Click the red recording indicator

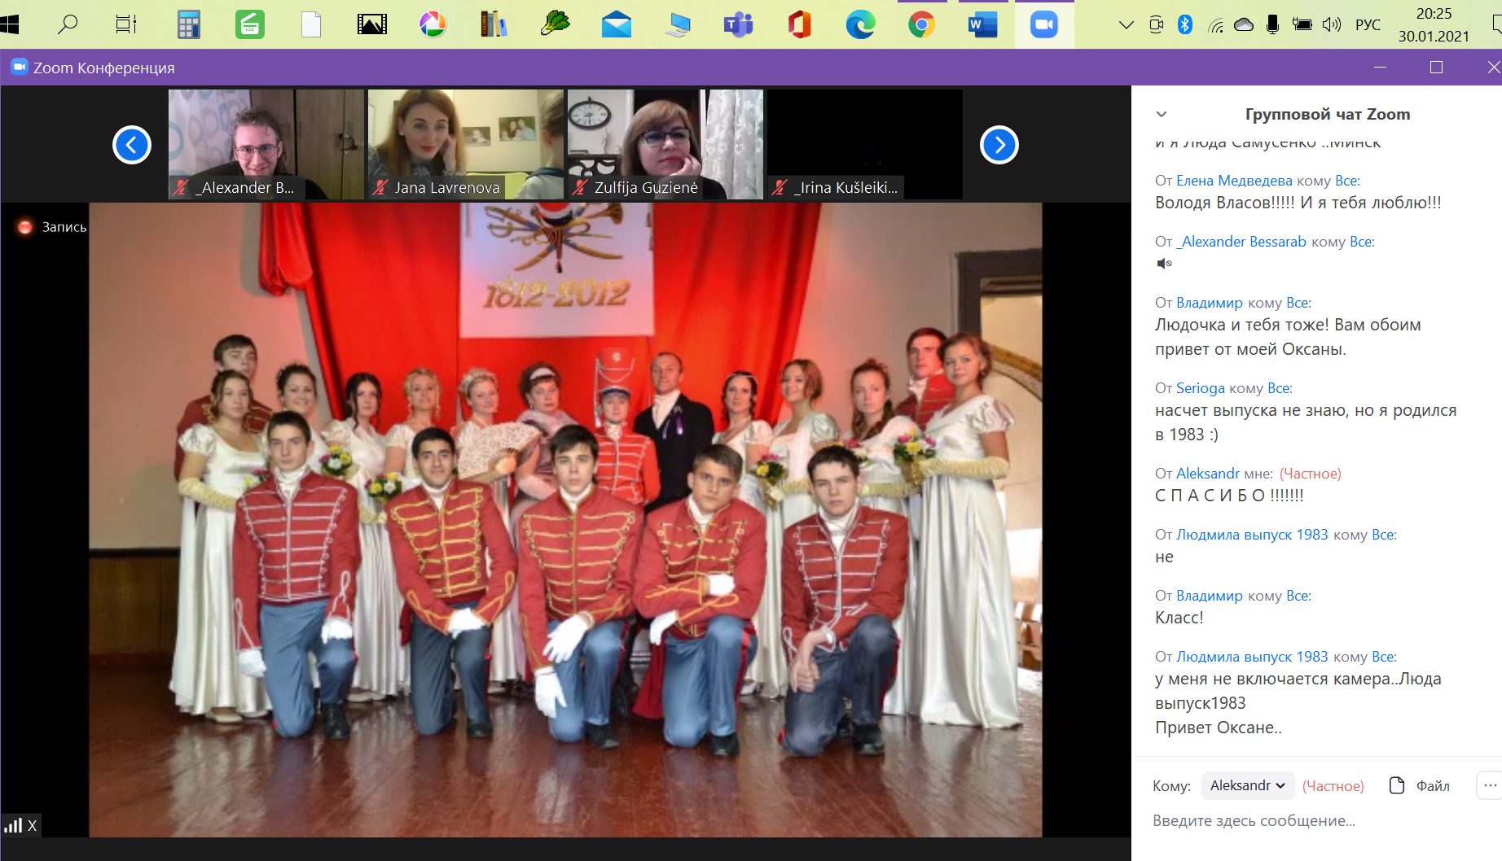25,227
